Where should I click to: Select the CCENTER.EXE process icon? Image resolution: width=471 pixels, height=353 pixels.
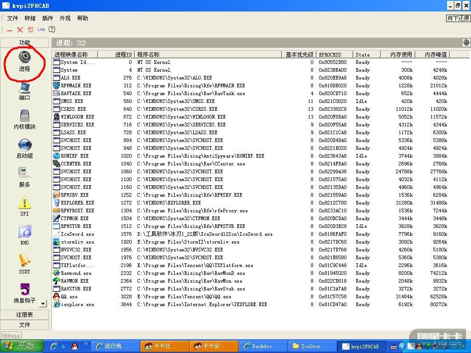coord(56,164)
